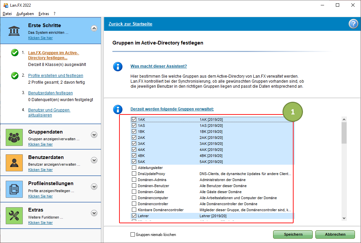The width and height of the screenshot is (361, 243).
Task: Click info icon beside 'Derzeit werden folgende Gruppen verwaltet'
Action: click(x=118, y=109)
